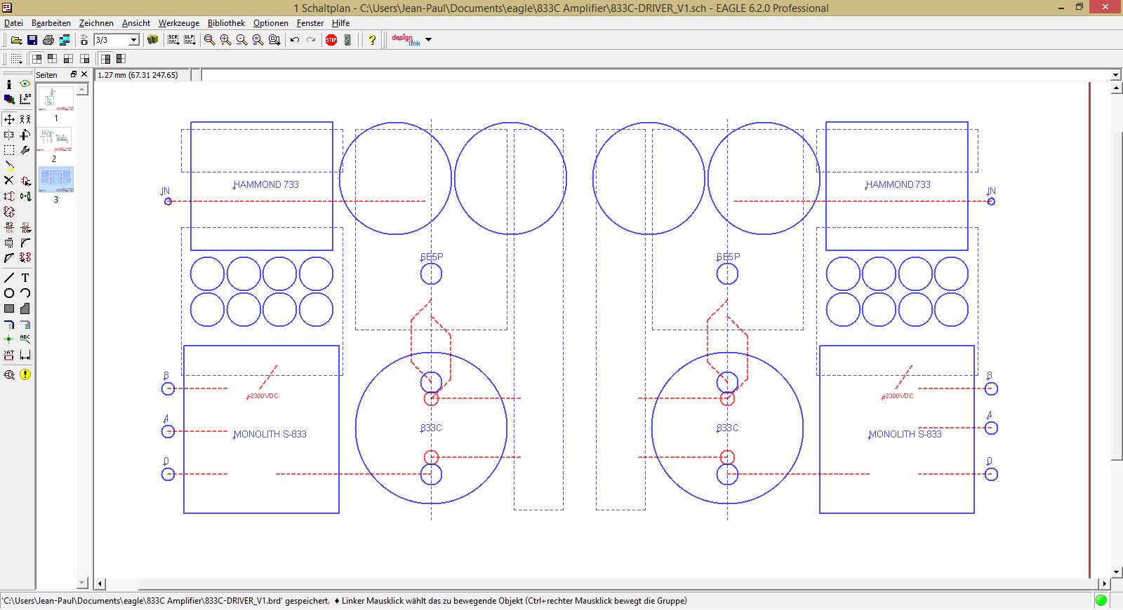This screenshot has width=1123, height=610.
Task: Run a user program with ULP icon
Action: pos(190,40)
